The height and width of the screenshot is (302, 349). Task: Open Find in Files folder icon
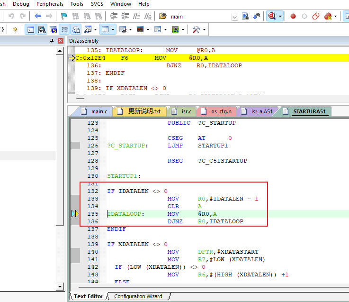163,16
